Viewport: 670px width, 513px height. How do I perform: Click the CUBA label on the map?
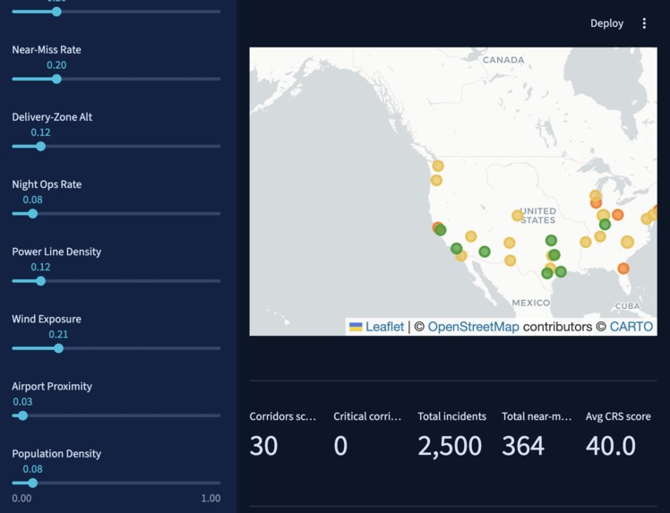(627, 306)
